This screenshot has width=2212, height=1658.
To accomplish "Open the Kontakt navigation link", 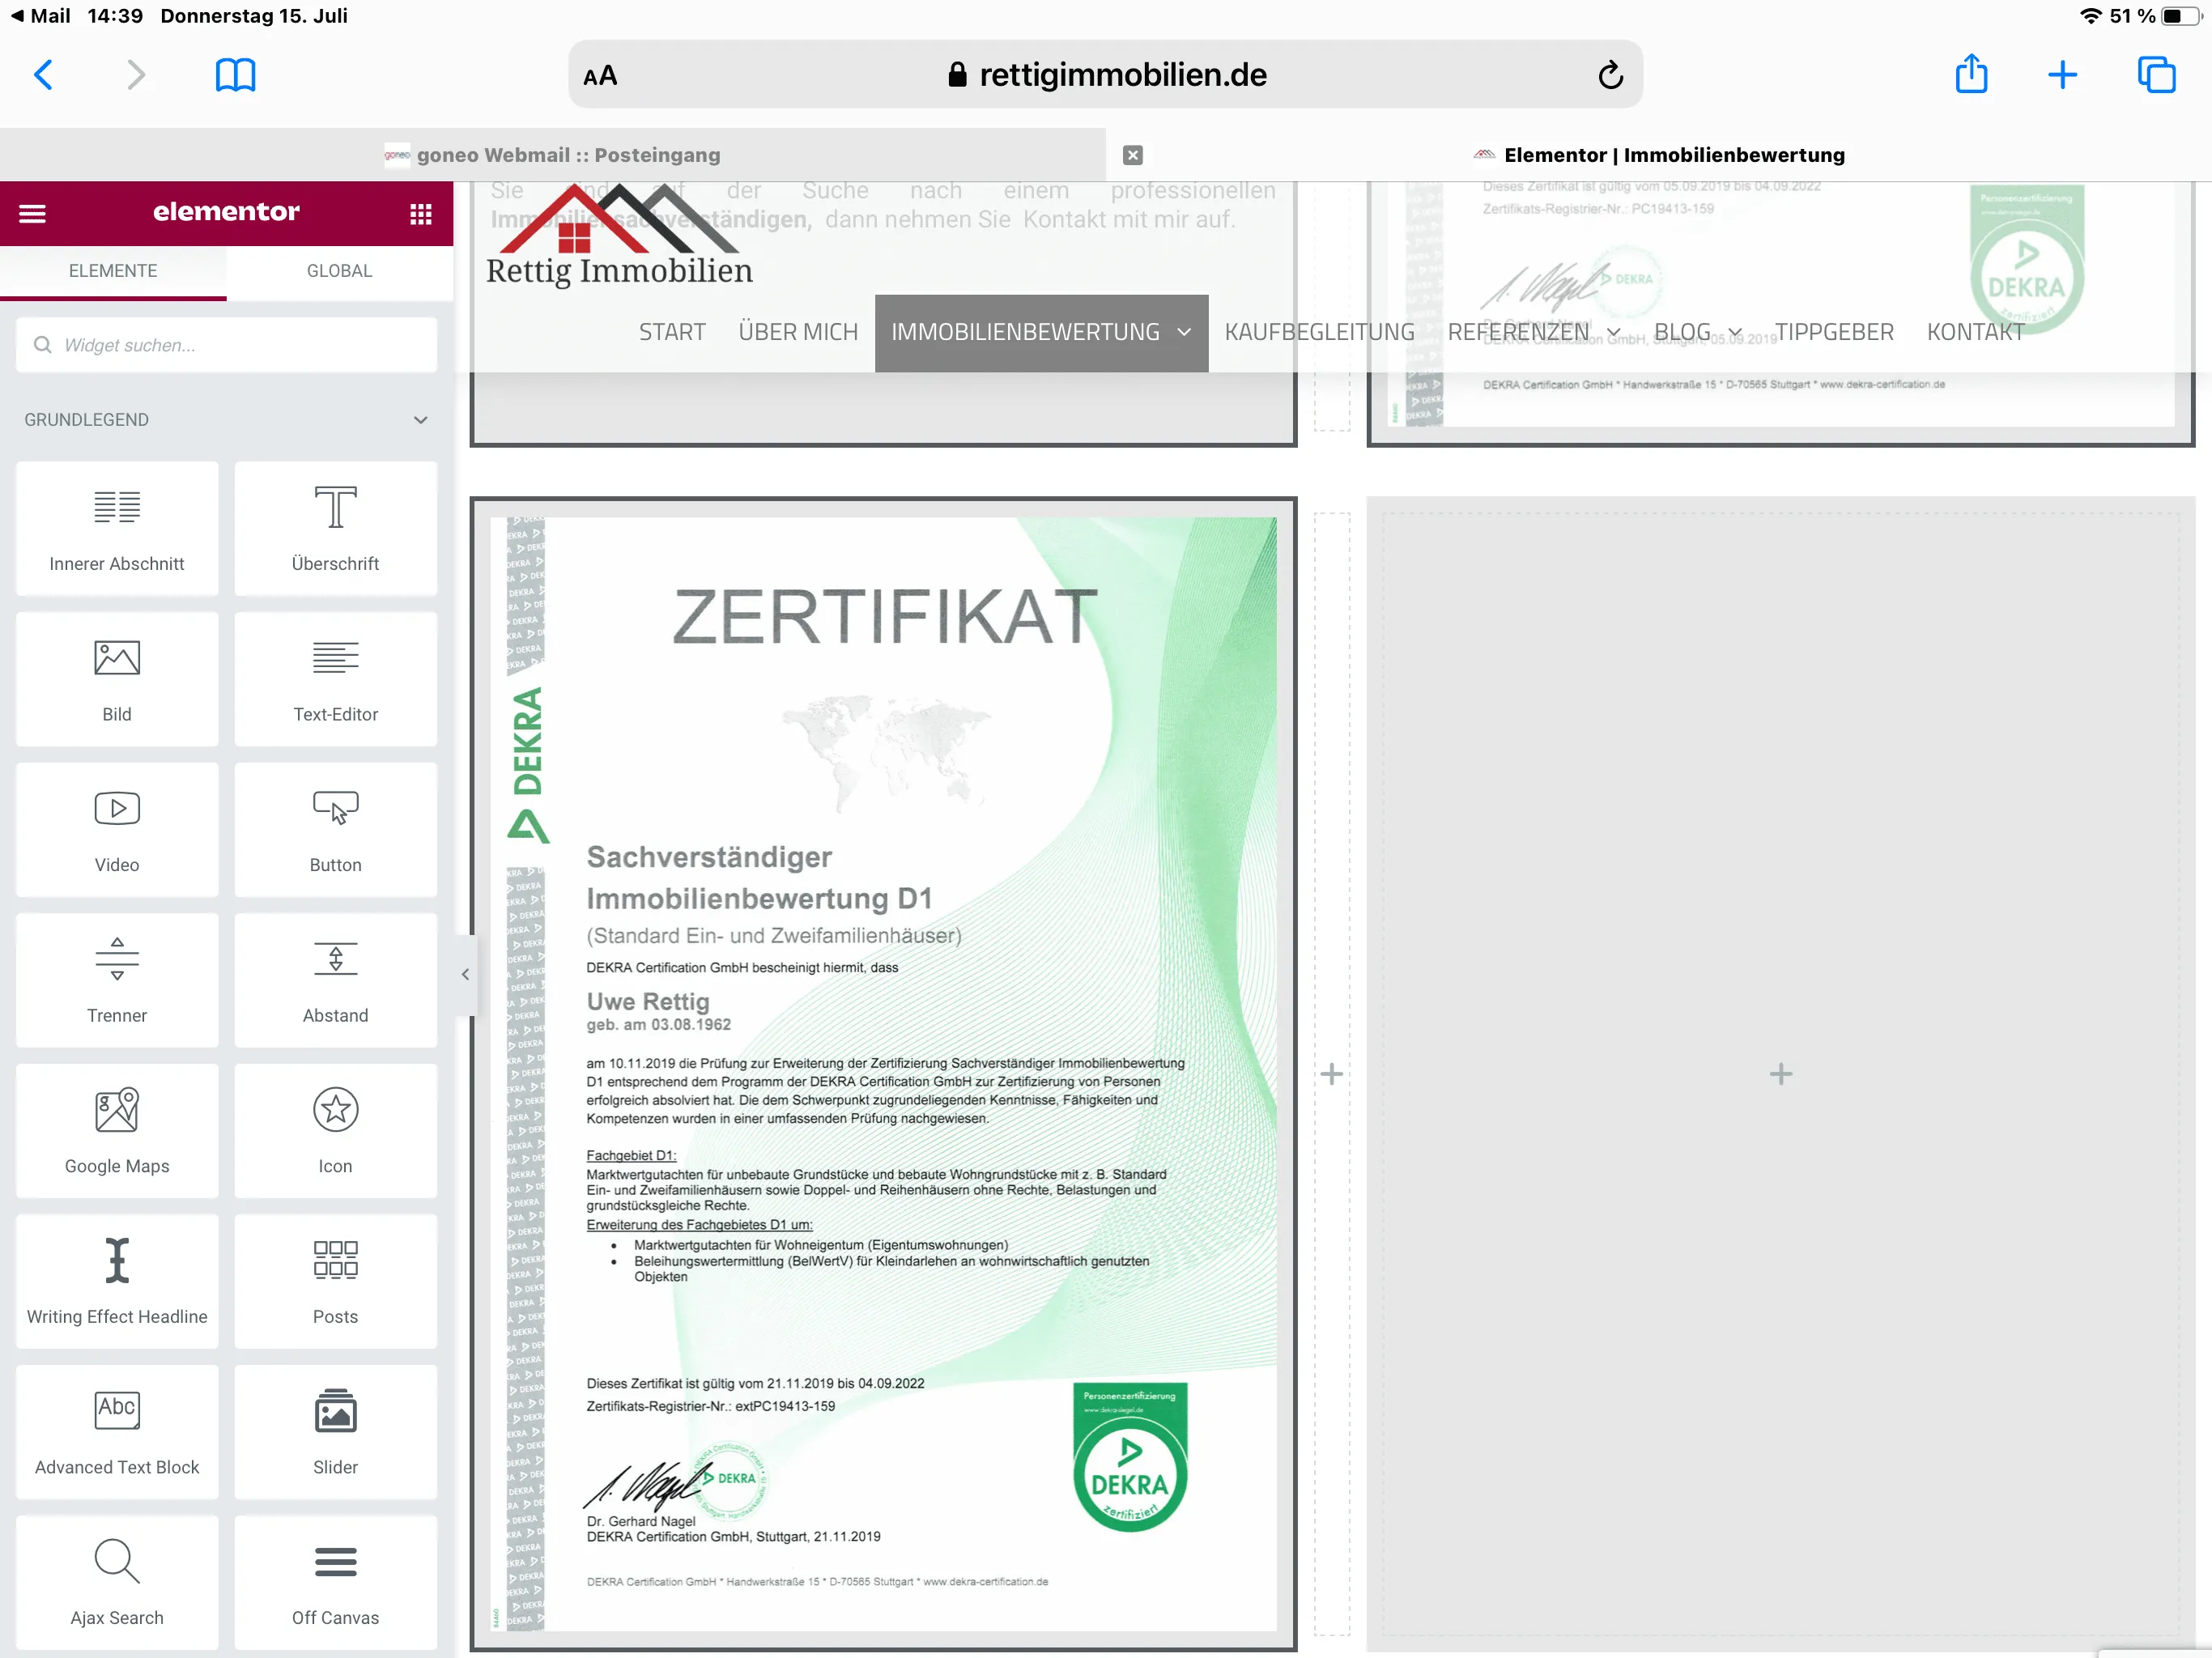I will (1975, 332).
